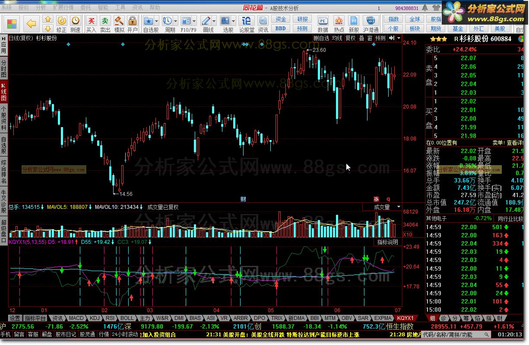Select the 筹 chips tab

[x=466, y=318]
